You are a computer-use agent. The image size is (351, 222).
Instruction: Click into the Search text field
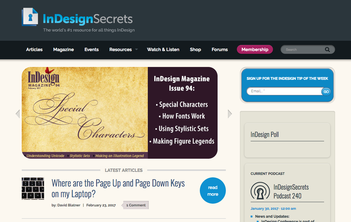point(303,50)
